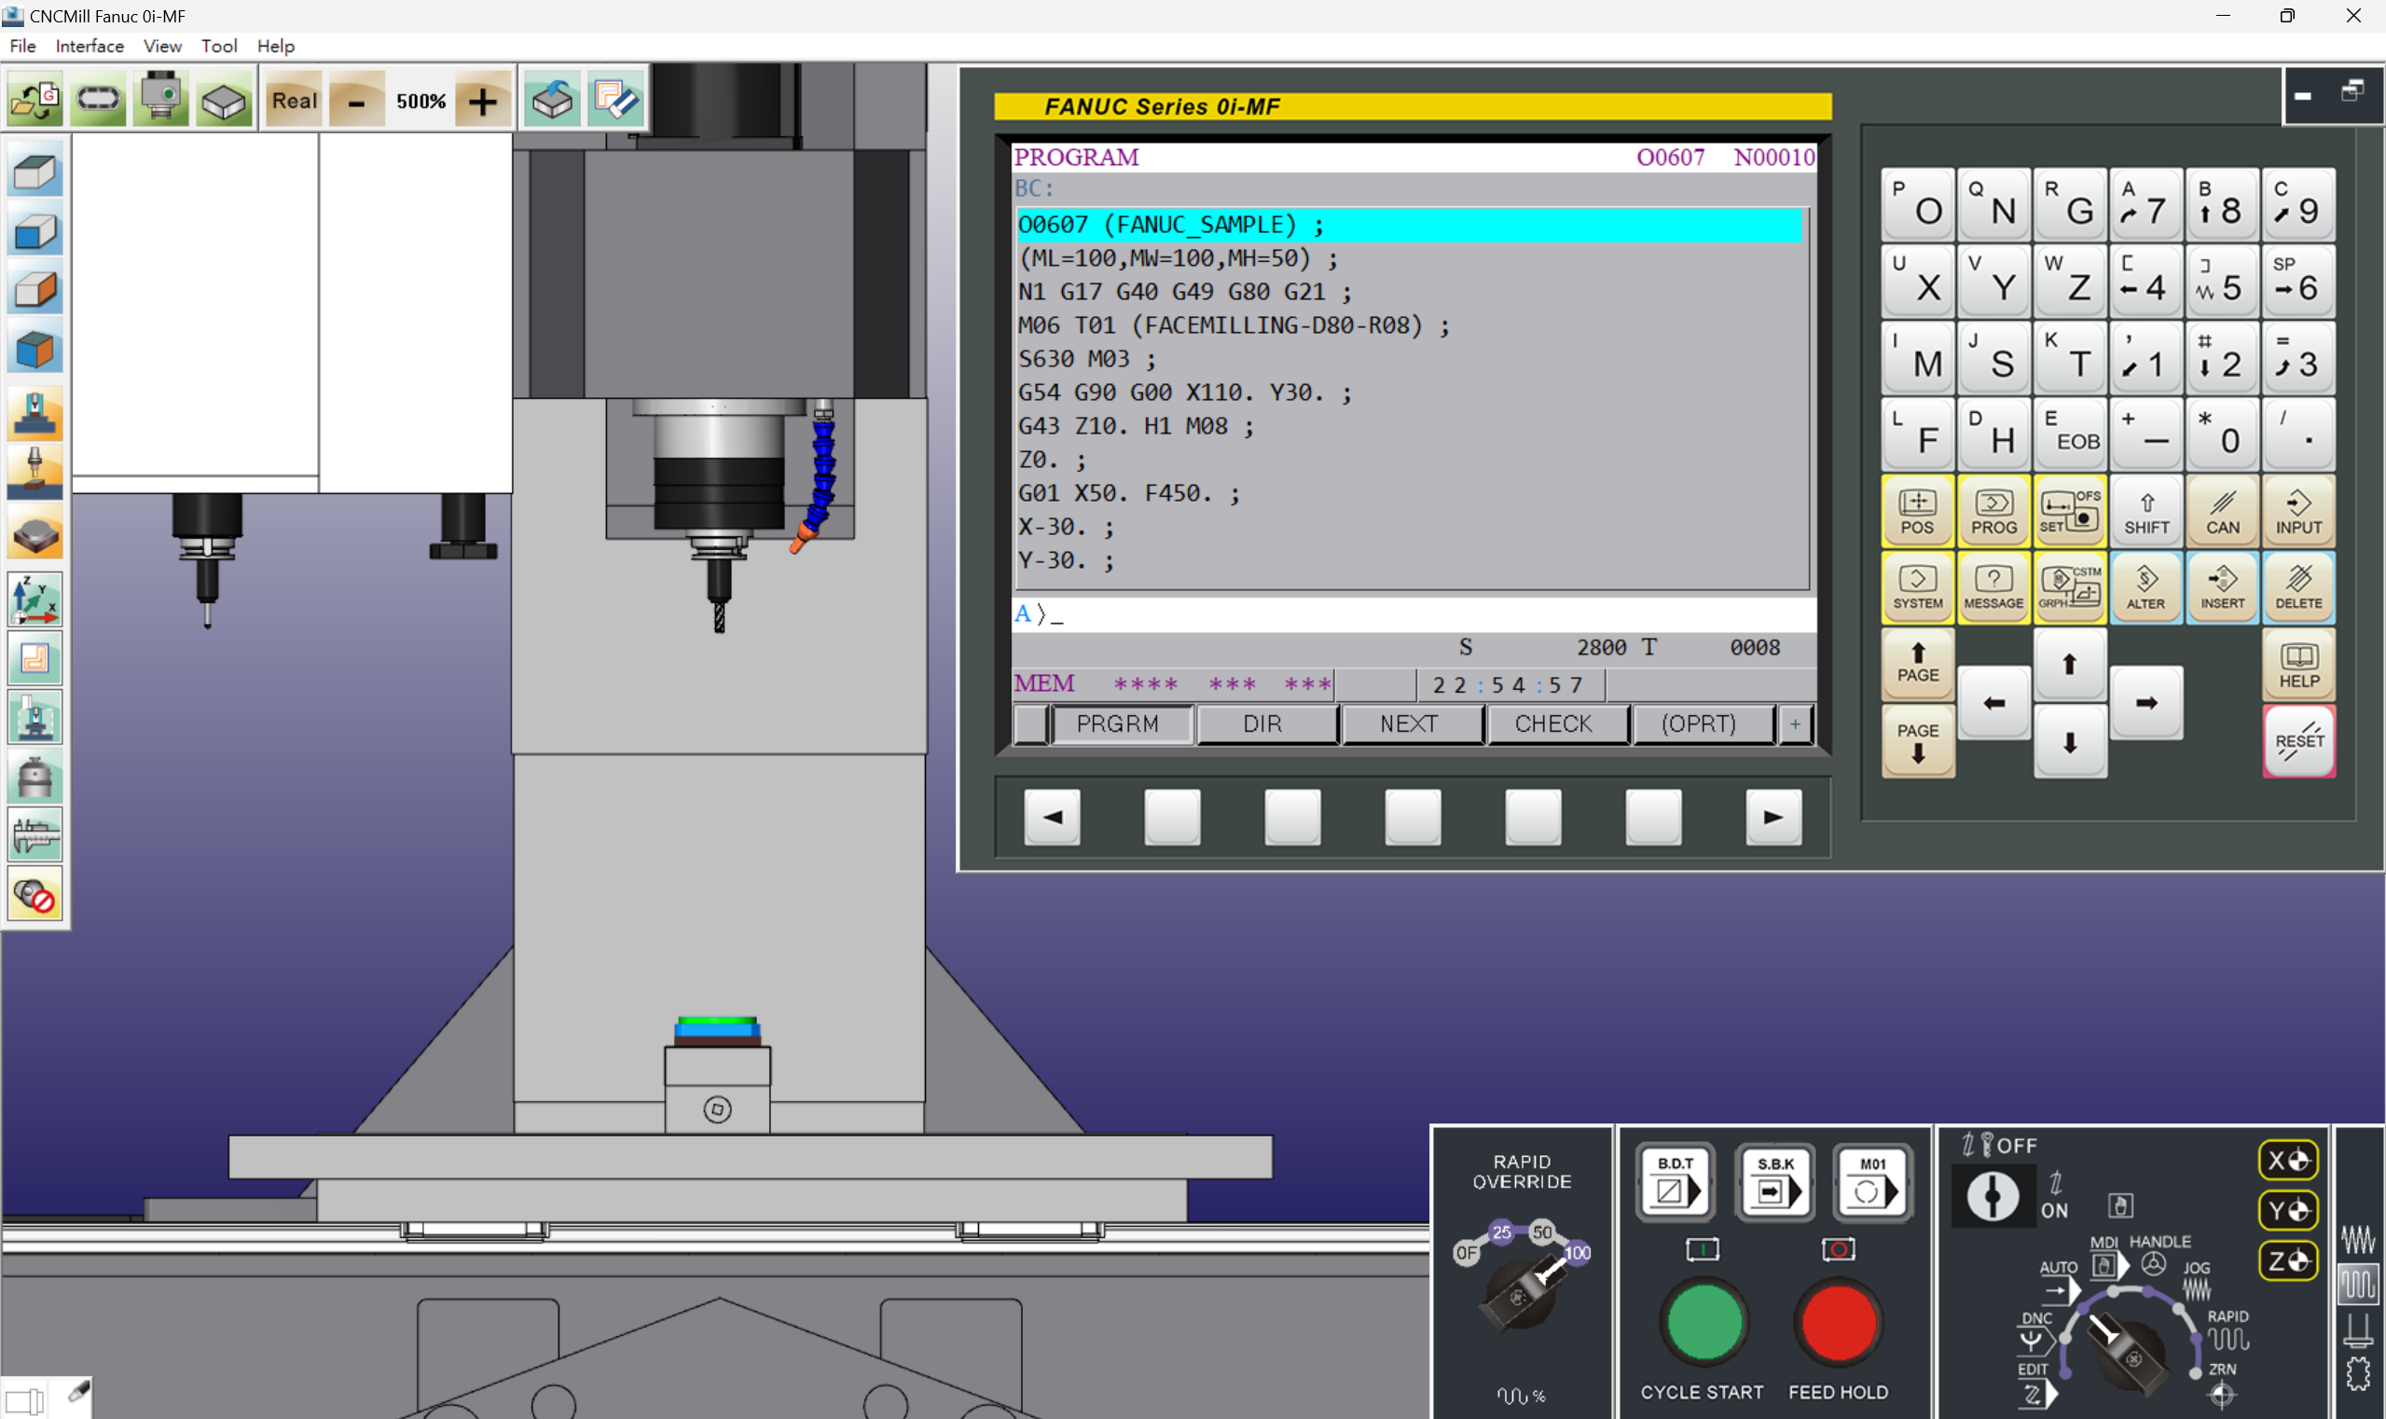Image resolution: width=2386 pixels, height=1419 pixels.
Task: Increase simulation speed with plus button
Action: 483,101
